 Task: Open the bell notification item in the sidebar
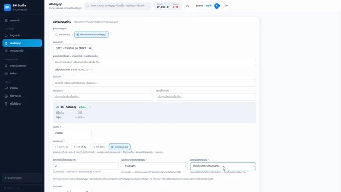coord(6,66)
